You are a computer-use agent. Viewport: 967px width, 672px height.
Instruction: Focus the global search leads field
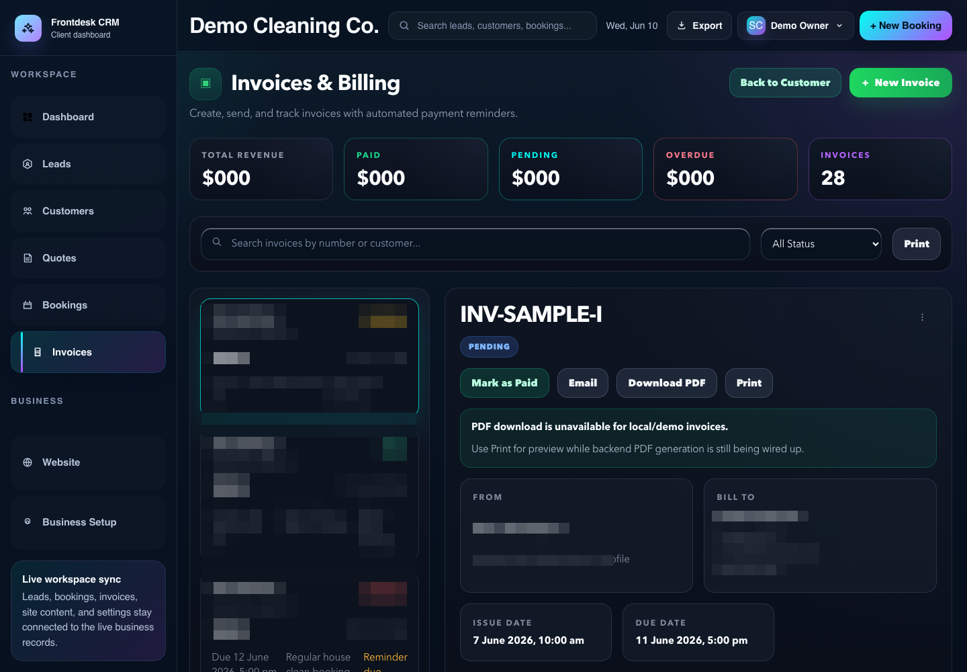492,26
